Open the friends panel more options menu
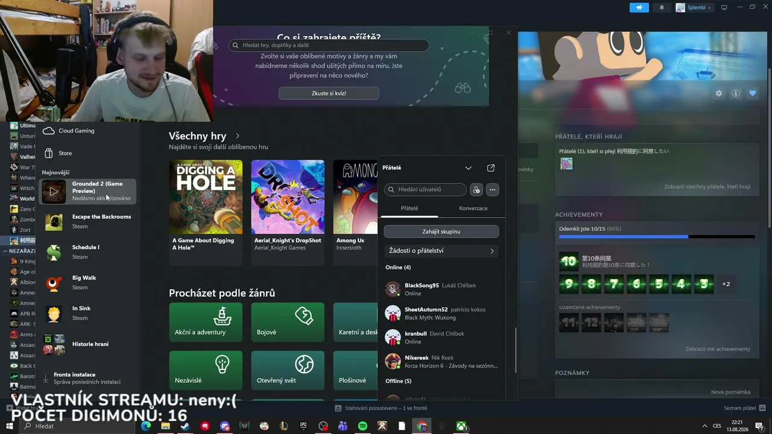The height and width of the screenshot is (434, 772). pyautogui.click(x=492, y=190)
